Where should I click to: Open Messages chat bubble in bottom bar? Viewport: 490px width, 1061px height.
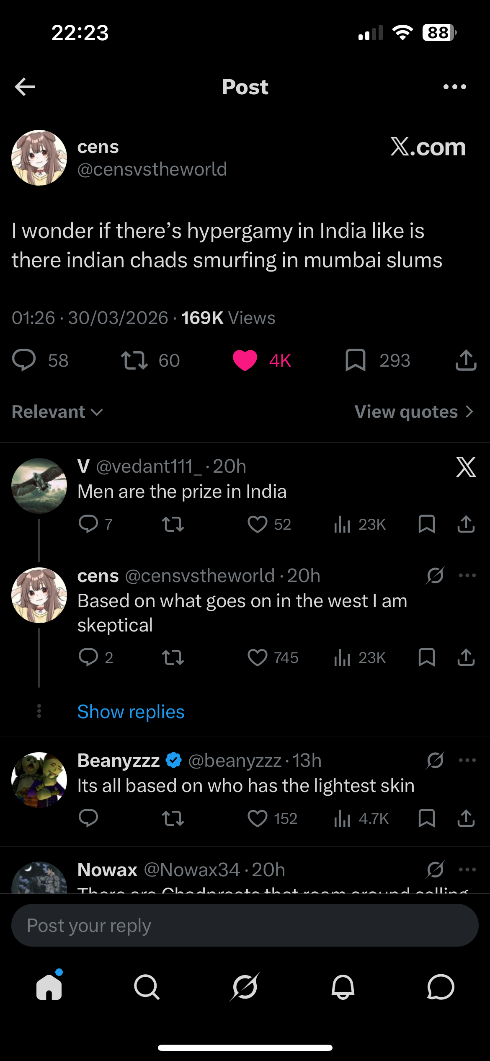pos(441,987)
